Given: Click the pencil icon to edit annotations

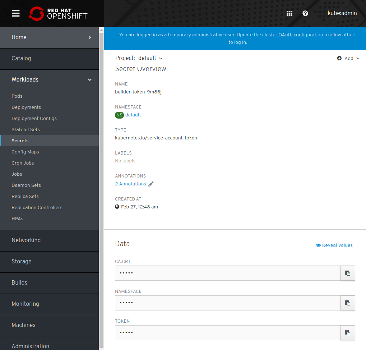Looking at the screenshot, I should coord(151,184).
